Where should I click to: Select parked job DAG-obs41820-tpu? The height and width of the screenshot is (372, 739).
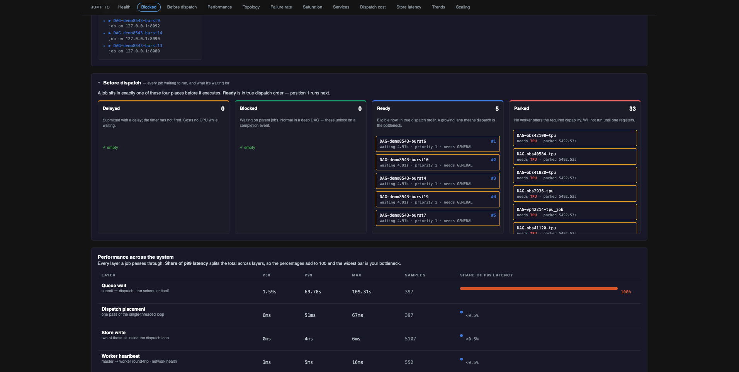point(575,175)
